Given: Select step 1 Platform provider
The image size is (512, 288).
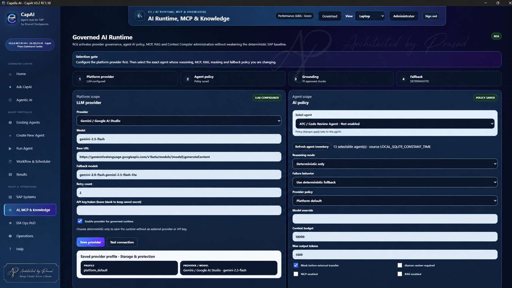Looking at the screenshot, I should (x=125, y=79).
